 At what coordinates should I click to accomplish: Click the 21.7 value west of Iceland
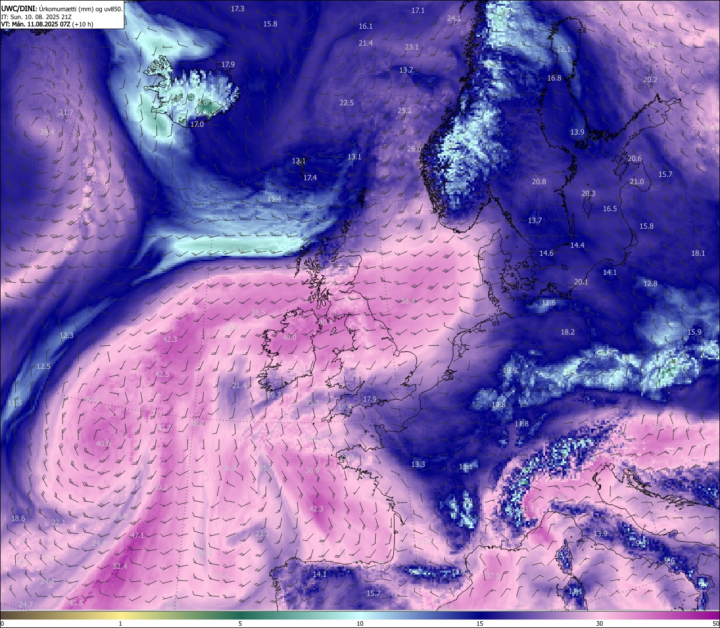(66, 113)
